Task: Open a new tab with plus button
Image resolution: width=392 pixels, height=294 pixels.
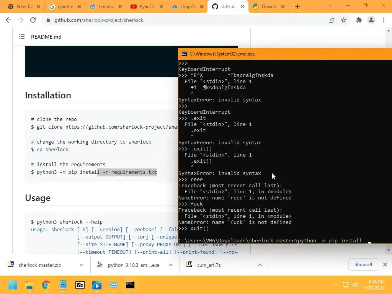Action: (297, 7)
